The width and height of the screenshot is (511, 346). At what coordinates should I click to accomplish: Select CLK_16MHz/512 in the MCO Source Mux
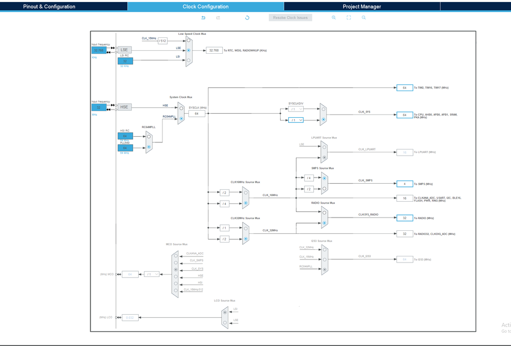(176, 291)
